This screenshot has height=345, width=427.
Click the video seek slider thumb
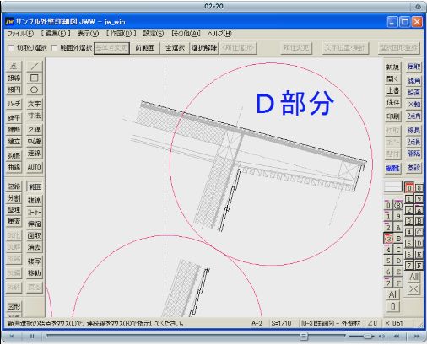[304, 336]
